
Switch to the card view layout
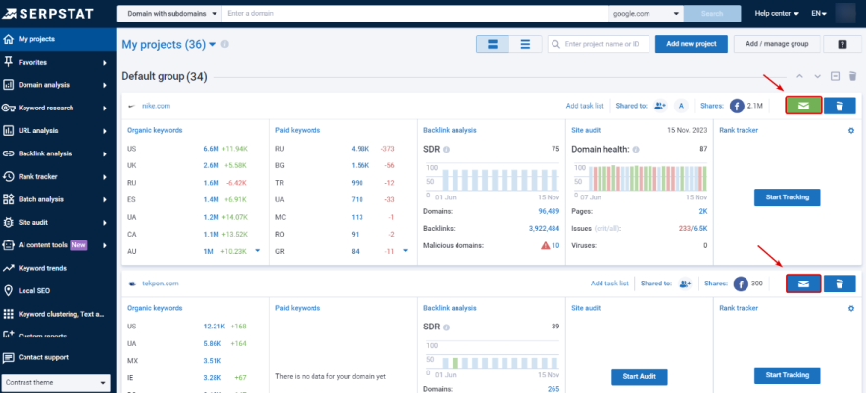click(x=493, y=44)
